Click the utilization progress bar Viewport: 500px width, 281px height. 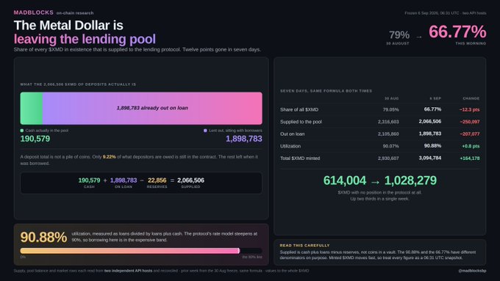(141, 251)
